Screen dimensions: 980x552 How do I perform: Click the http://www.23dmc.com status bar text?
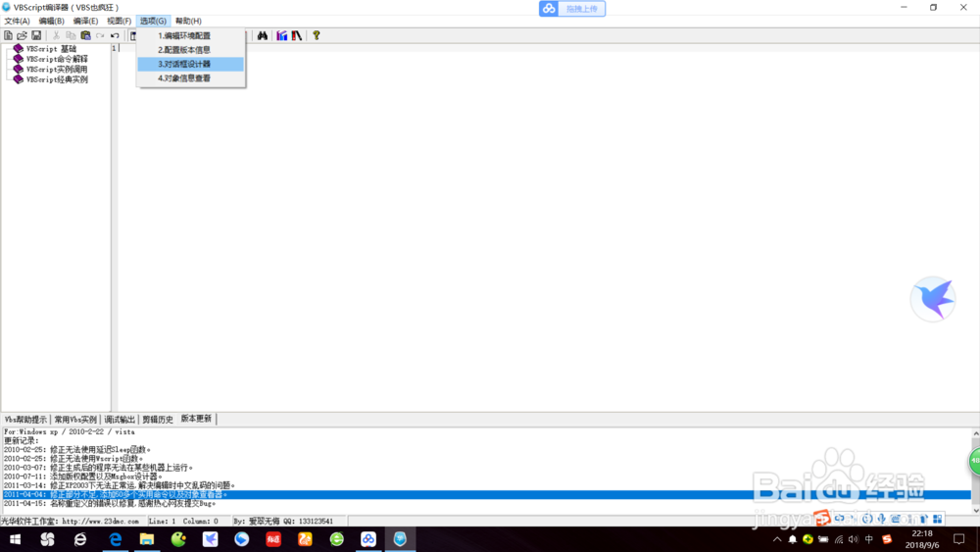(x=101, y=521)
